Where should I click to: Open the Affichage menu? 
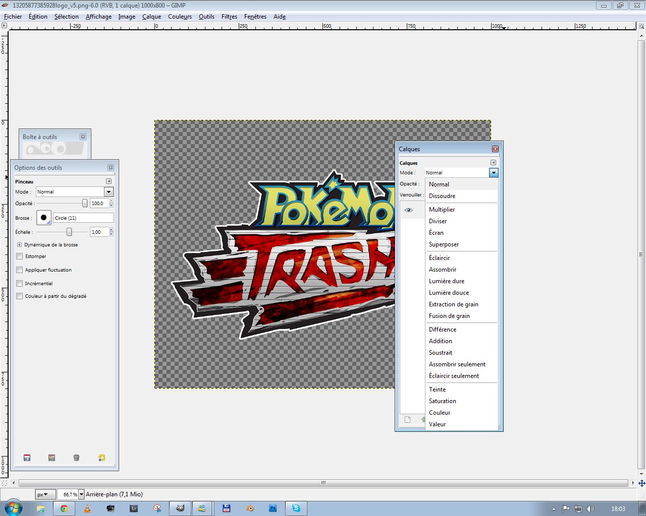(98, 17)
